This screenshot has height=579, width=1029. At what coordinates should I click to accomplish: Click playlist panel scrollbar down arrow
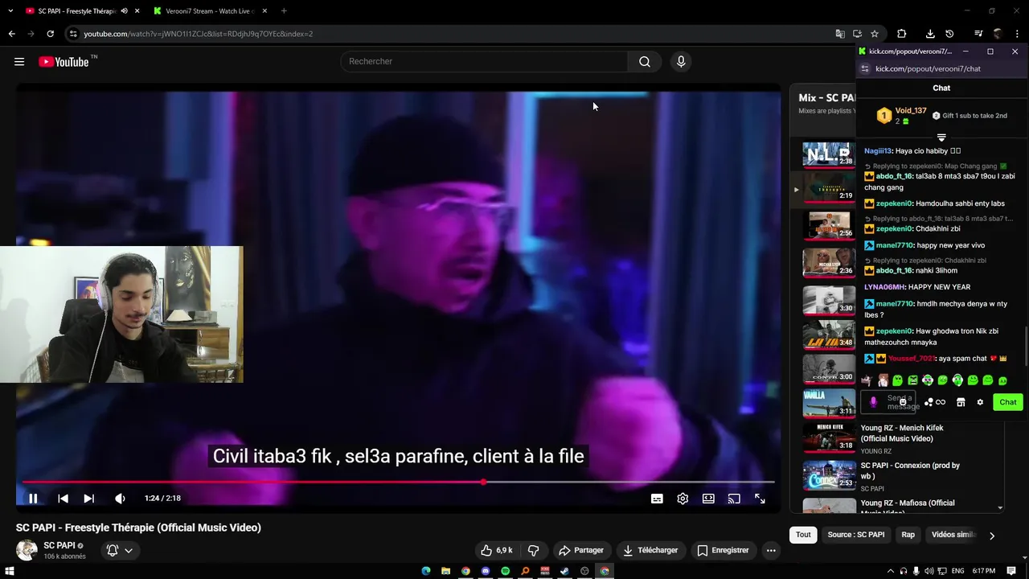1000,508
